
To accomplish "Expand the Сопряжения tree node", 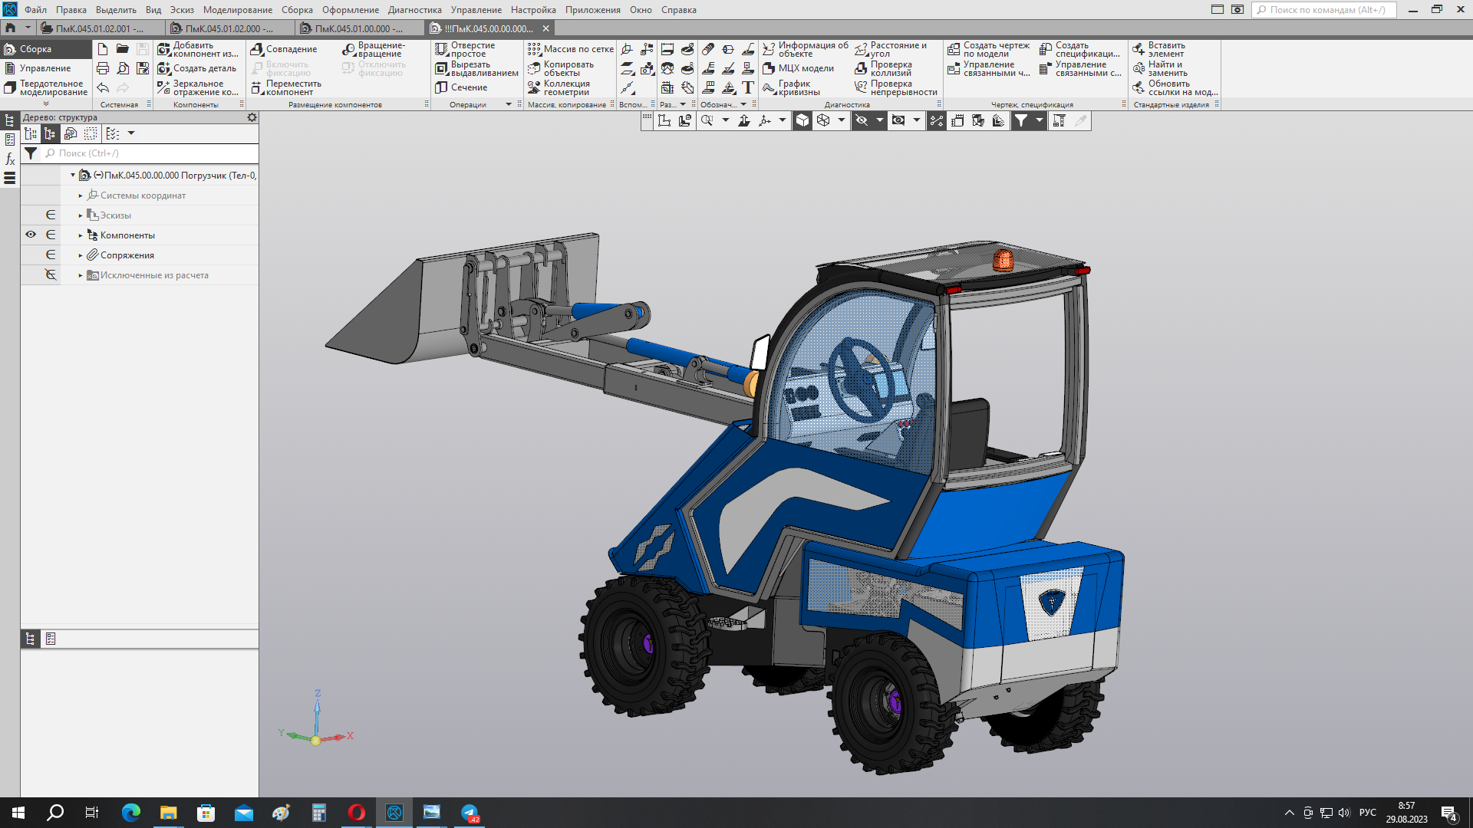I will [81, 255].
